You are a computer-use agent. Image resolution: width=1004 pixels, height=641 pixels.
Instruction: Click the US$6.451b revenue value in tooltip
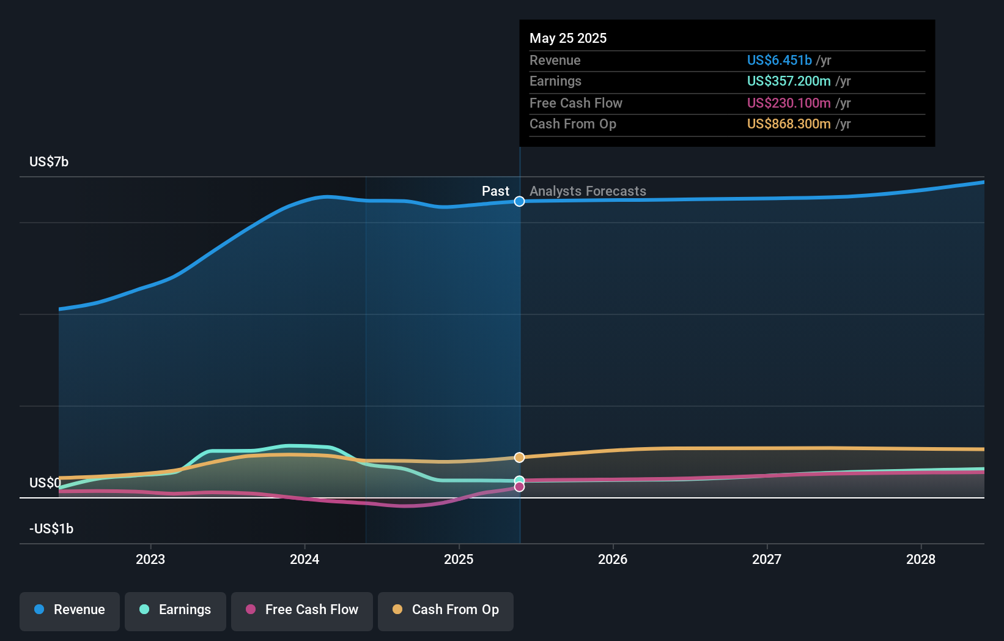pos(779,60)
